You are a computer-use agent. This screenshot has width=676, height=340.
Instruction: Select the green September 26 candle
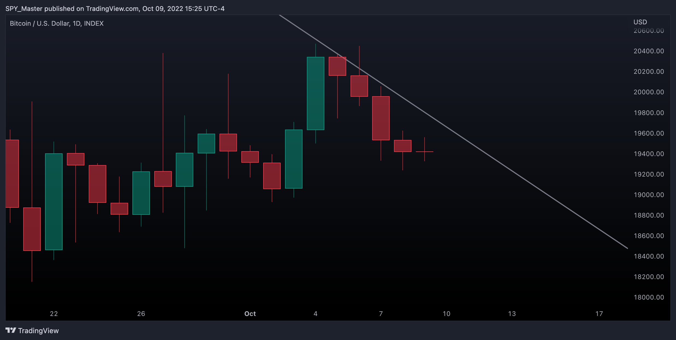141,193
